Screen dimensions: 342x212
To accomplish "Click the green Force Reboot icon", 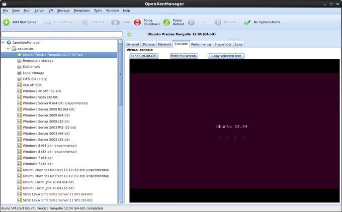I will click(x=166, y=22).
